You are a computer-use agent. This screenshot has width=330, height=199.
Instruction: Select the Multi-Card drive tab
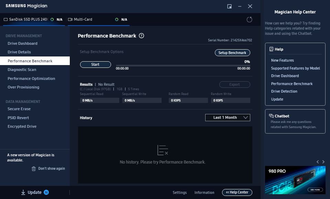pos(99,19)
